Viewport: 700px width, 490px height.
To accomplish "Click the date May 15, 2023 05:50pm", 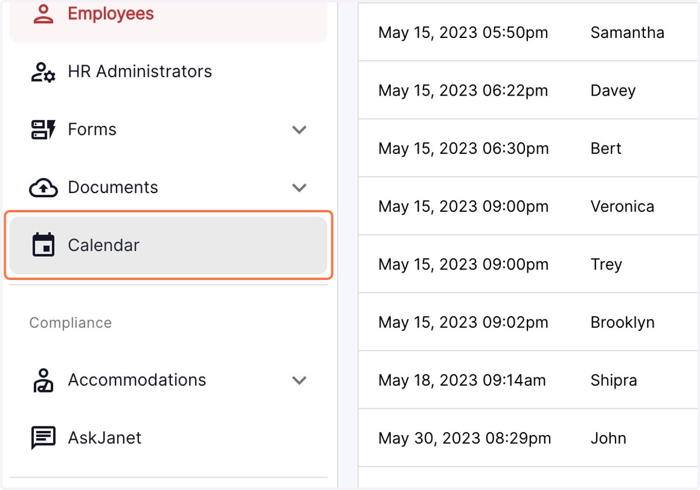I will [x=463, y=33].
